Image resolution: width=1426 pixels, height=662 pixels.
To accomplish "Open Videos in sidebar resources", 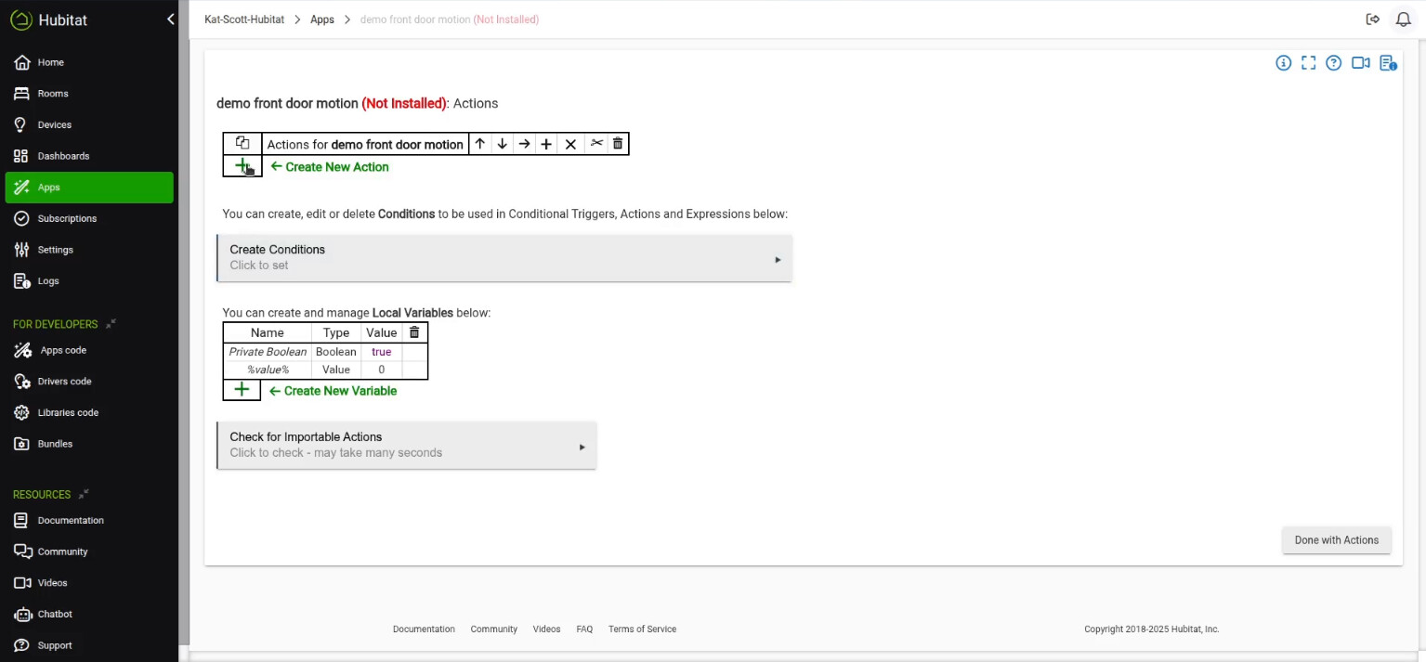I will point(89,583).
